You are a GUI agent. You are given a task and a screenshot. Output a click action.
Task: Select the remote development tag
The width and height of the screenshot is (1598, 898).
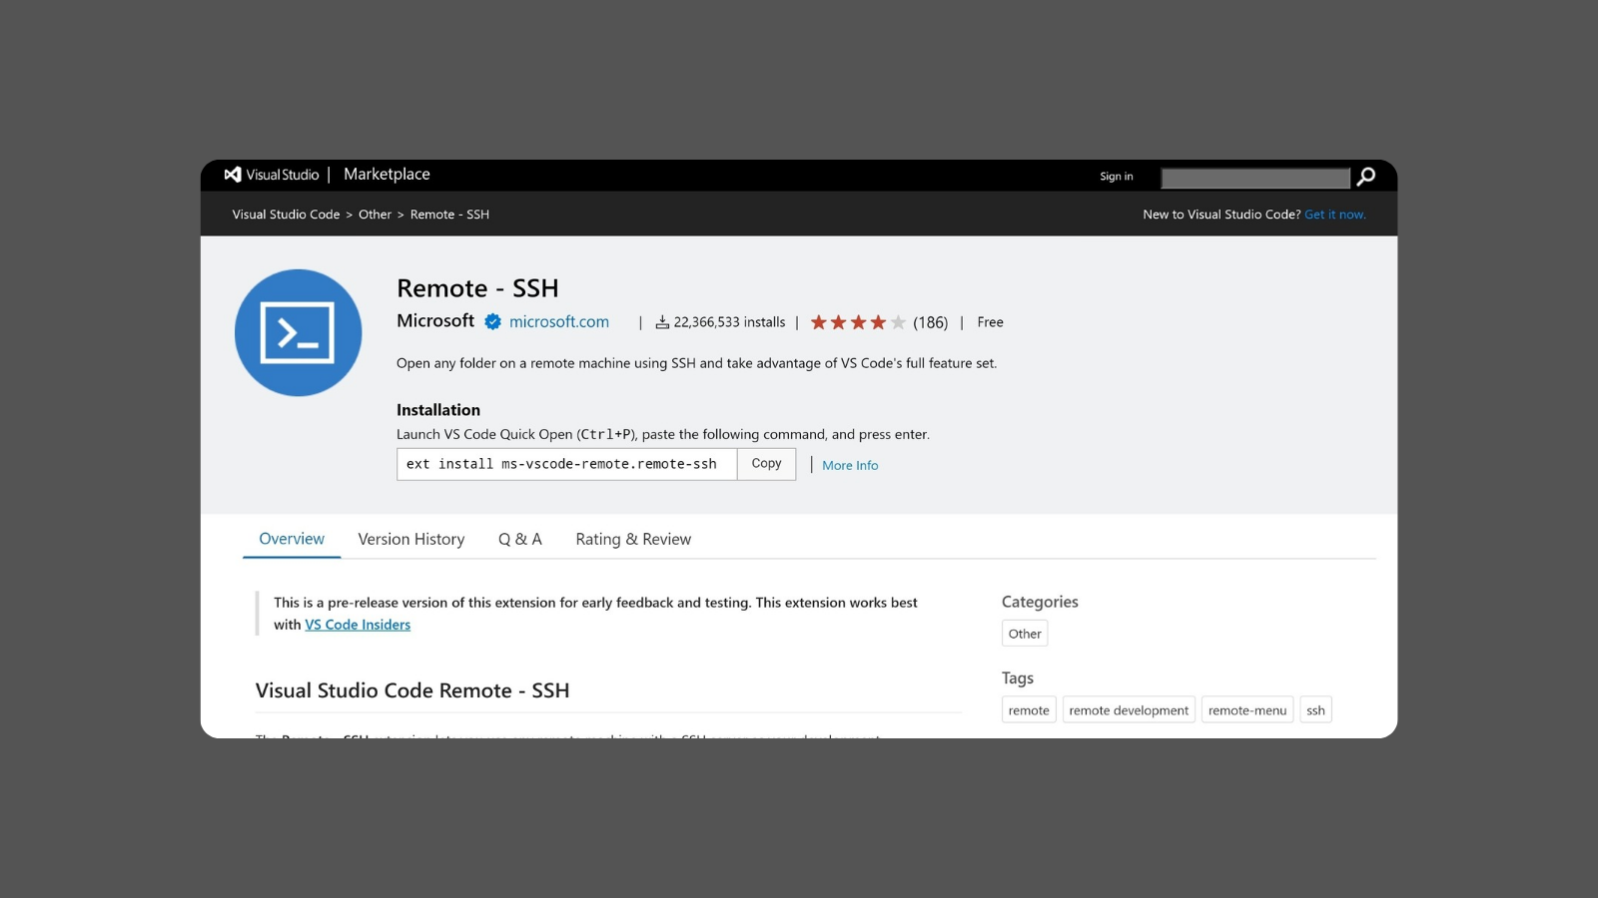(1129, 710)
